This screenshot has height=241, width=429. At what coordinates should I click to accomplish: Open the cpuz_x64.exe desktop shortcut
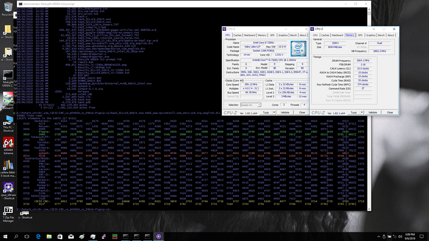click(8, 191)
